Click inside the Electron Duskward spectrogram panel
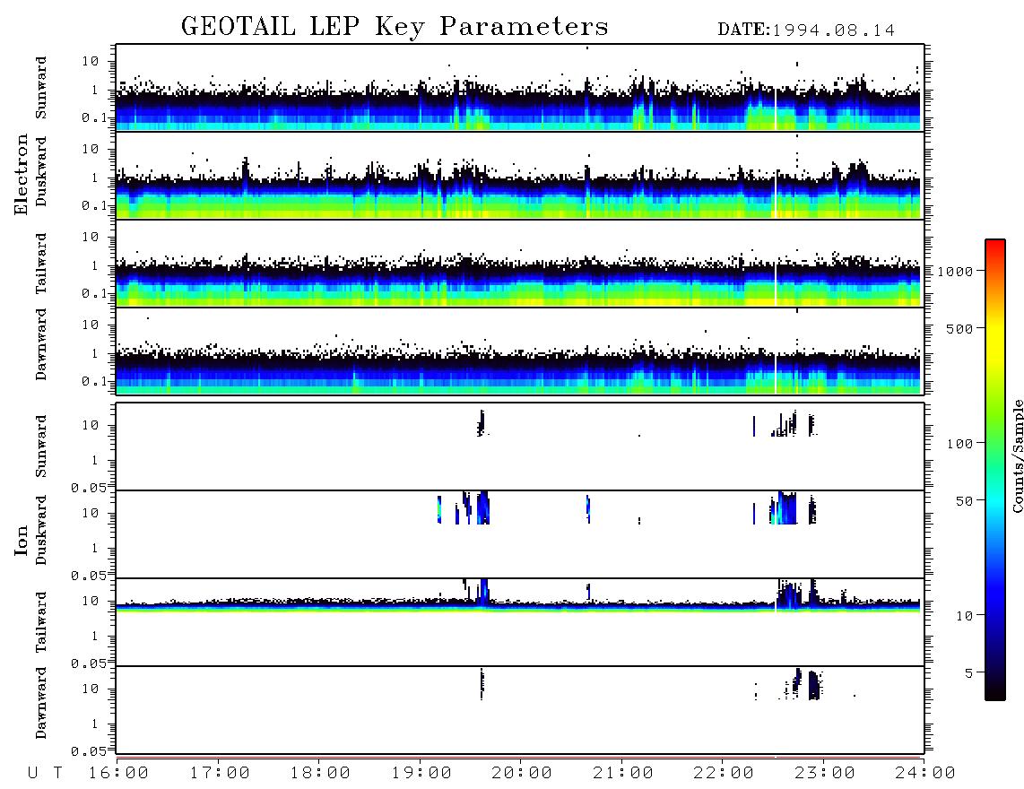 pyautogui.click(x=520, y=175)
